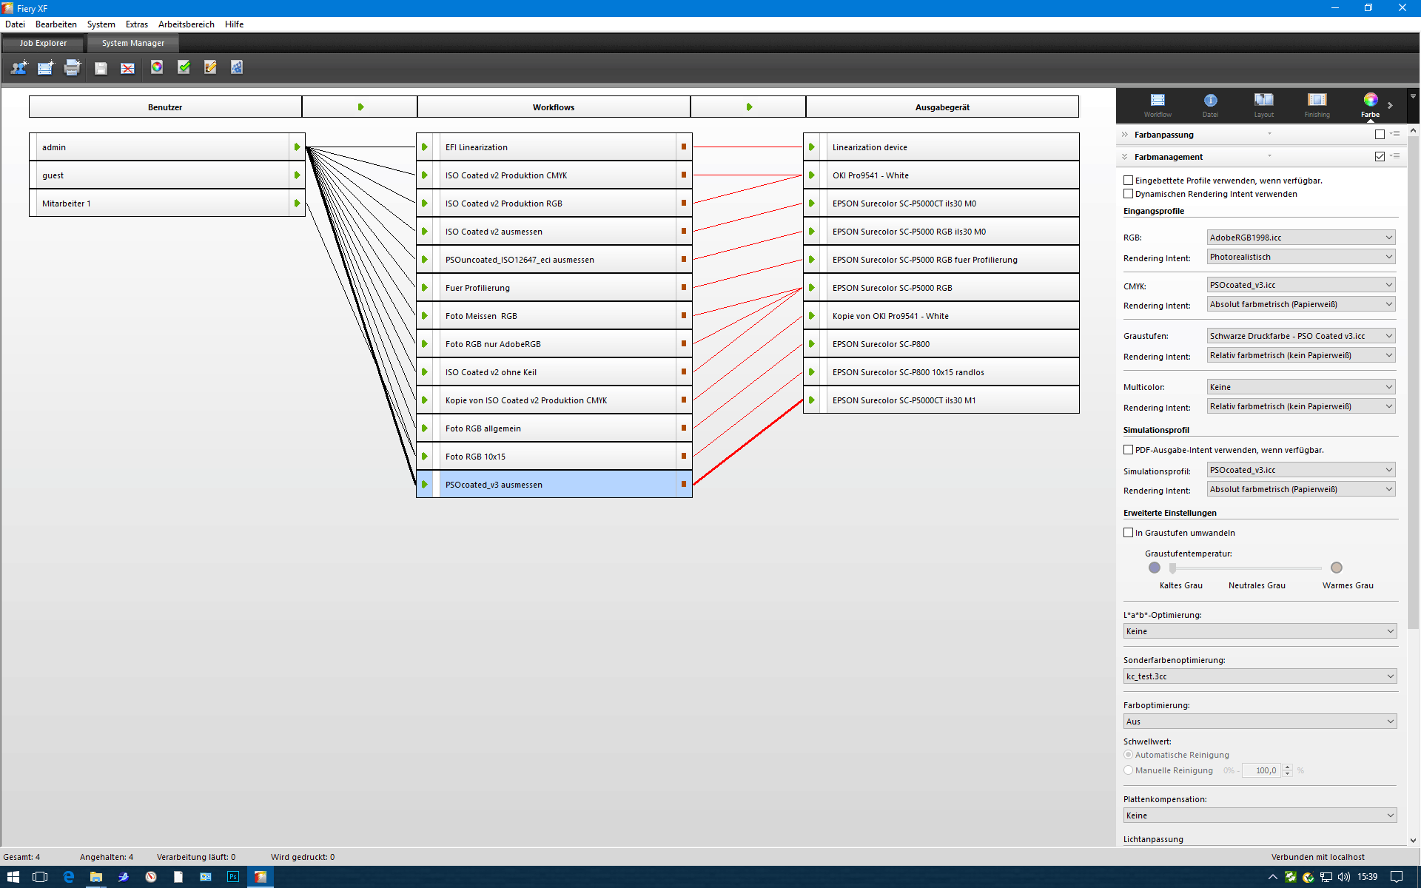This screenshot has width=1421, height=888.
Task: Enable 'Eingebettete Profile verwenden' checkbox
Action: click(1129, 181)
